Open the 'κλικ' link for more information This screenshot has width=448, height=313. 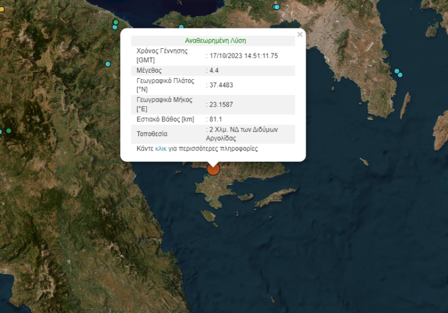(x=161, y=149)
